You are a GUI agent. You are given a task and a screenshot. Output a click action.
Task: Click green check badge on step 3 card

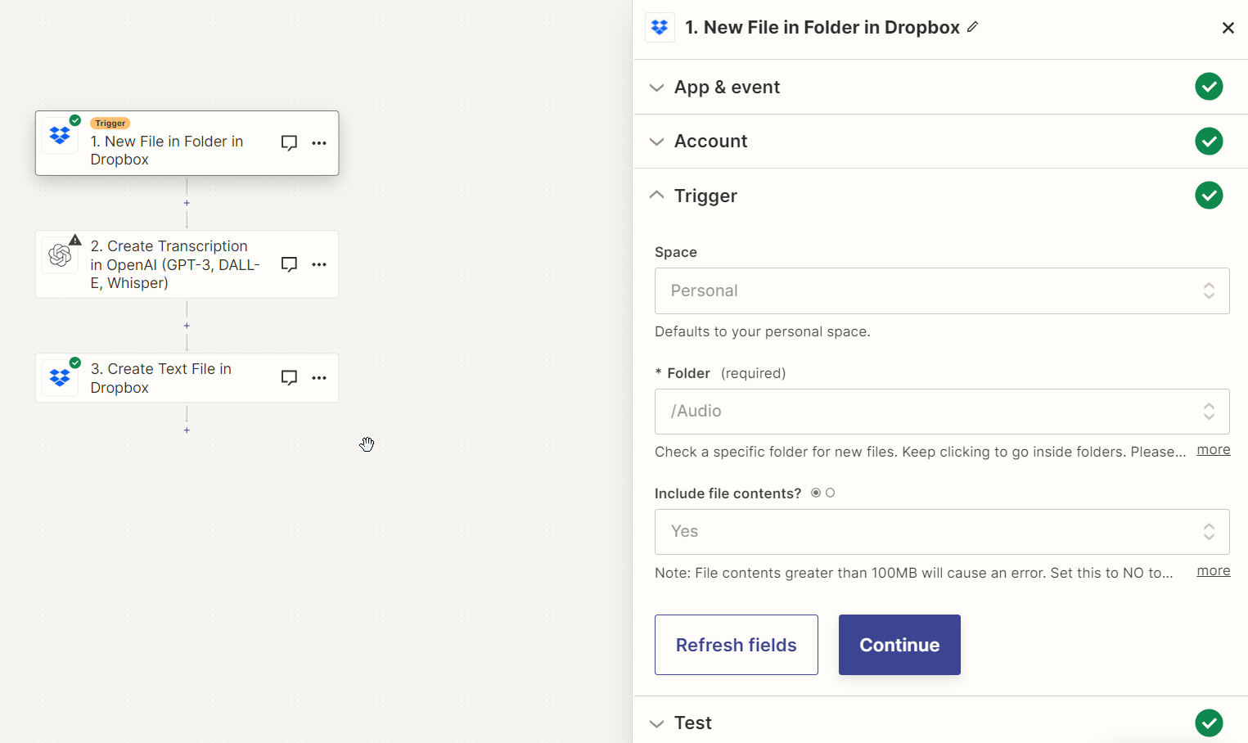tap(75, 362)
